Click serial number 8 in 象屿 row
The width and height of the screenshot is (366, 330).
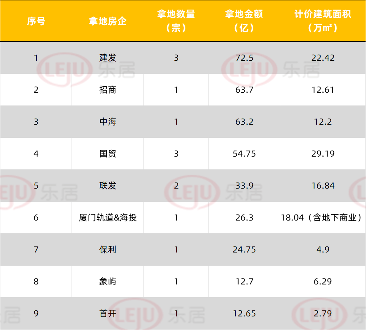coord(36,281)
